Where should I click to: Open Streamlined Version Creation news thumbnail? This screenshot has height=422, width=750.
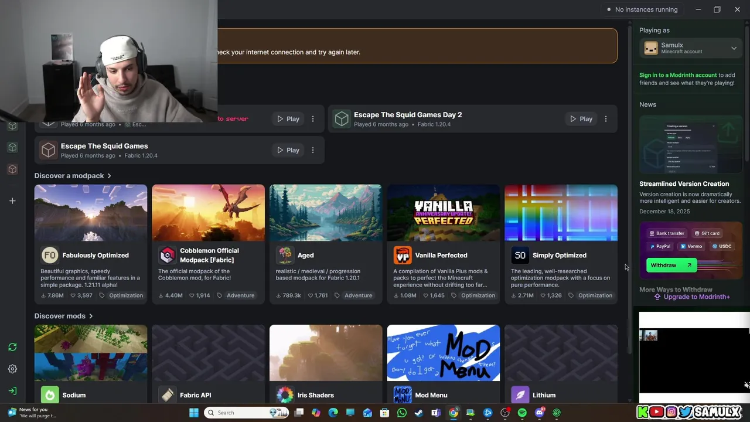tap(691, 145)
